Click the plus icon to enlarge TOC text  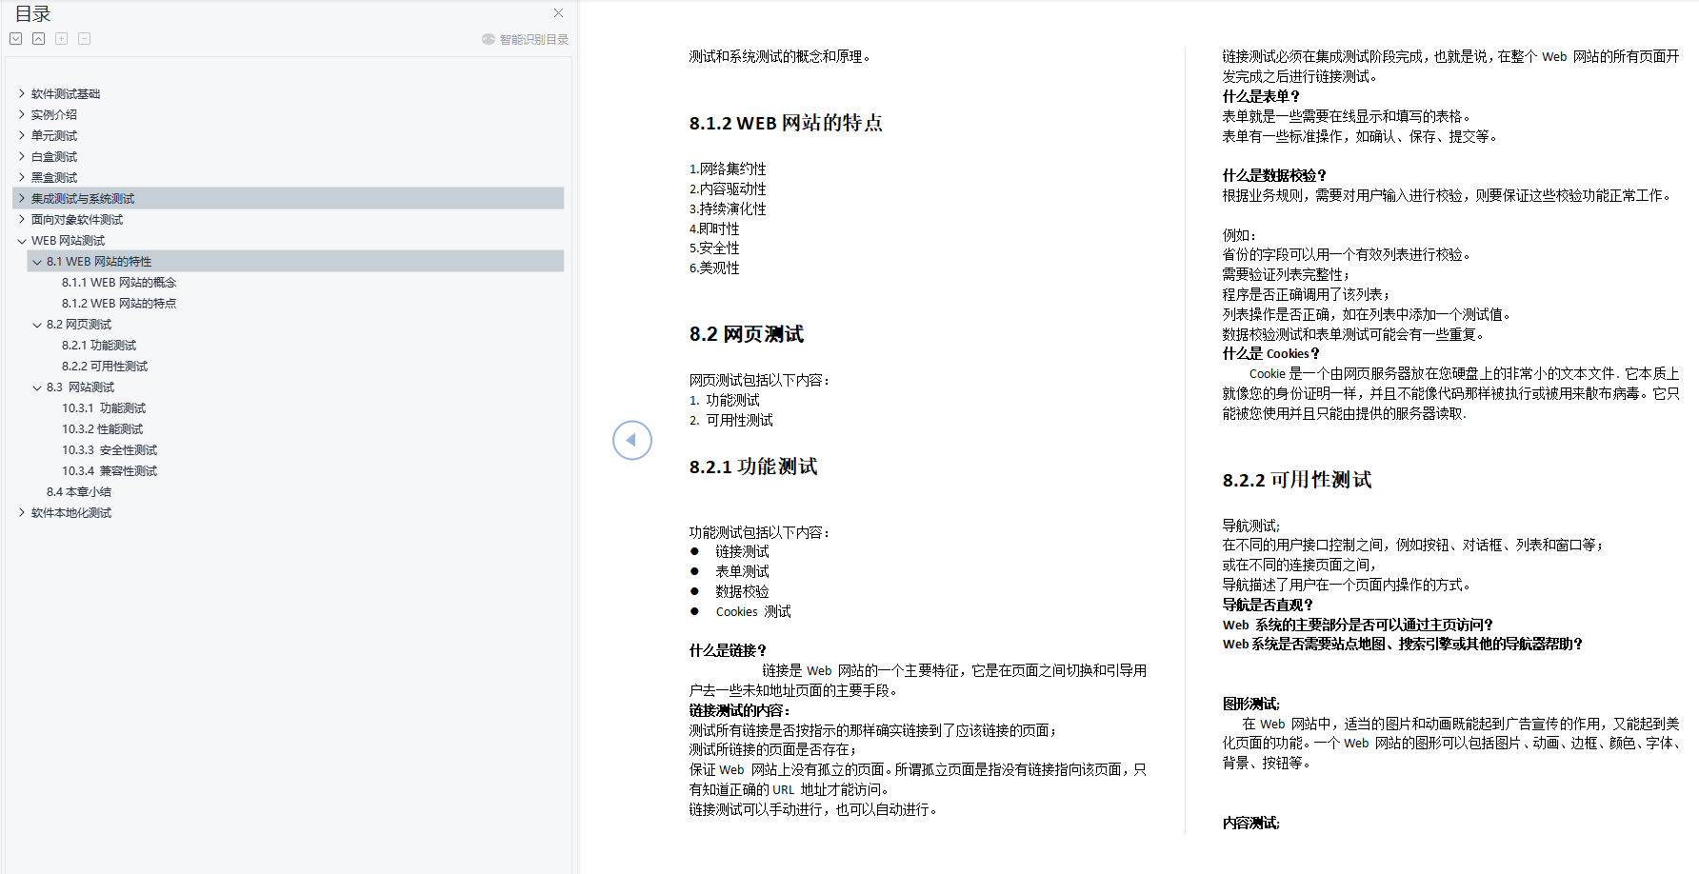(61, 38)
